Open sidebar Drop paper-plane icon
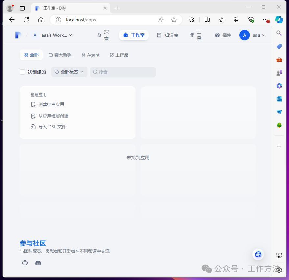The width and height of the screenshot is (289, 280). (279, 112)
